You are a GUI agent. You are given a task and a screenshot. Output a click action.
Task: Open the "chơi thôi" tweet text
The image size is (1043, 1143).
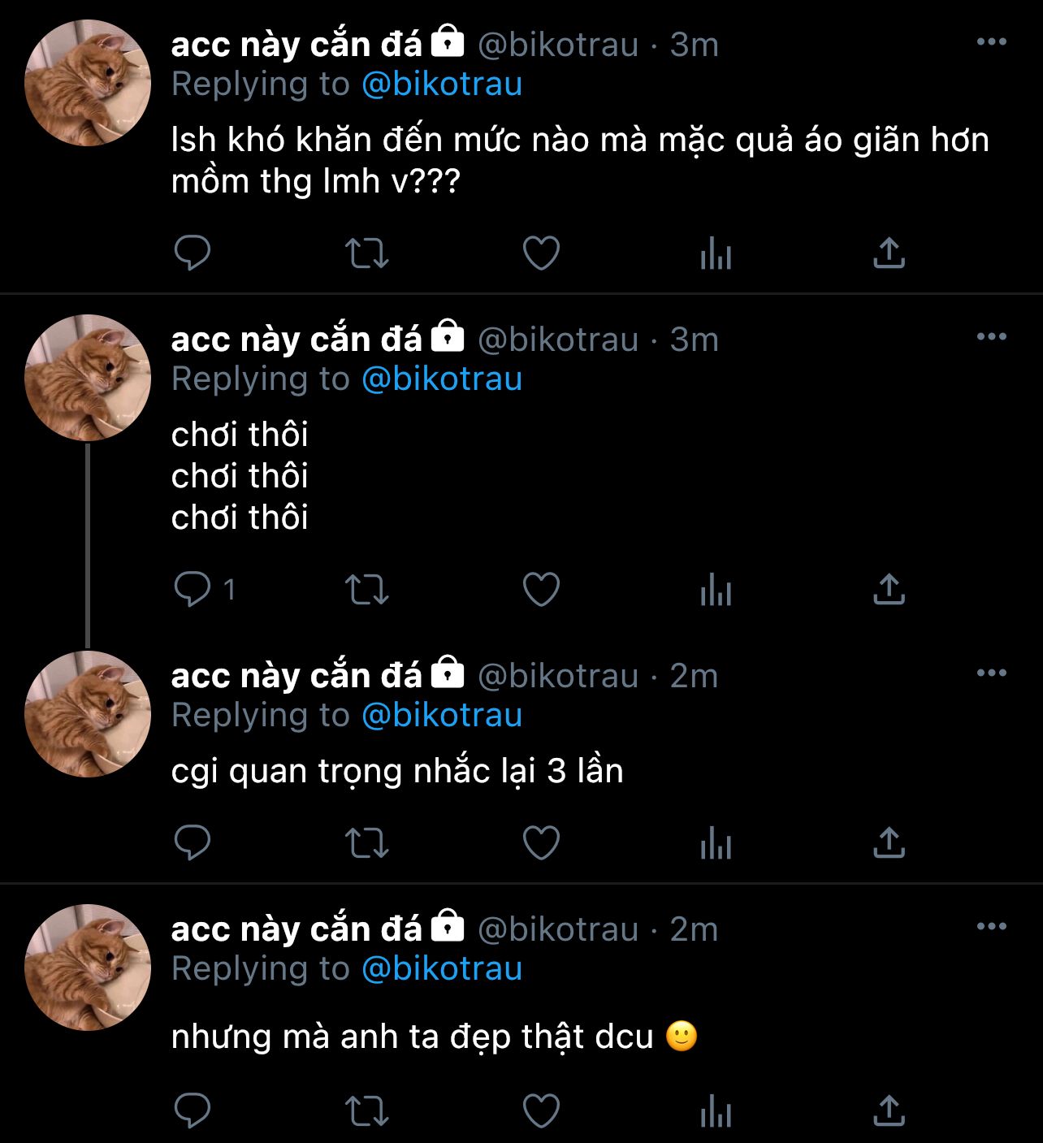[240, 476]
